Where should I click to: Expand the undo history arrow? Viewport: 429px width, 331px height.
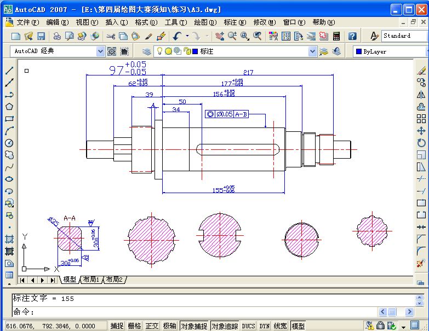point(187,36)
